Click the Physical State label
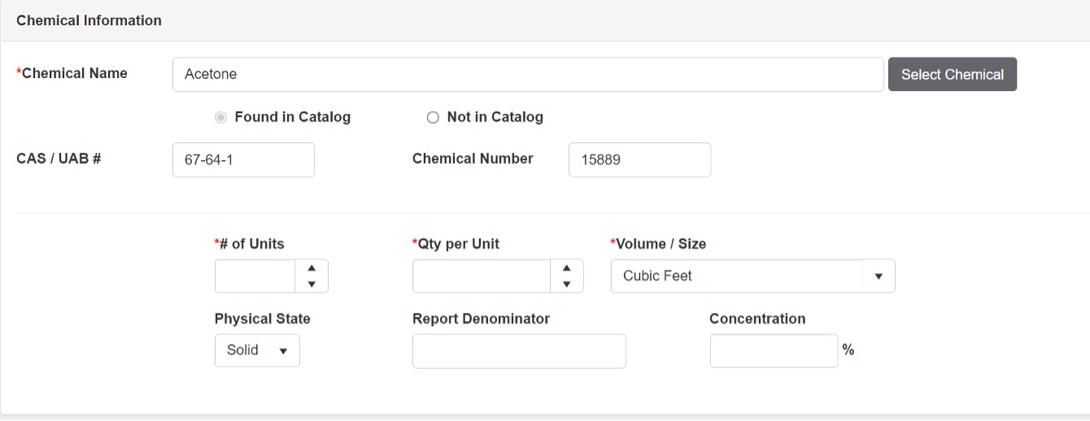Viewport: 1090px width, 421px height. click(262, 319)
